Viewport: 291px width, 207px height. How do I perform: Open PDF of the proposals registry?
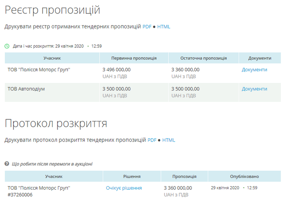(147, 27)
